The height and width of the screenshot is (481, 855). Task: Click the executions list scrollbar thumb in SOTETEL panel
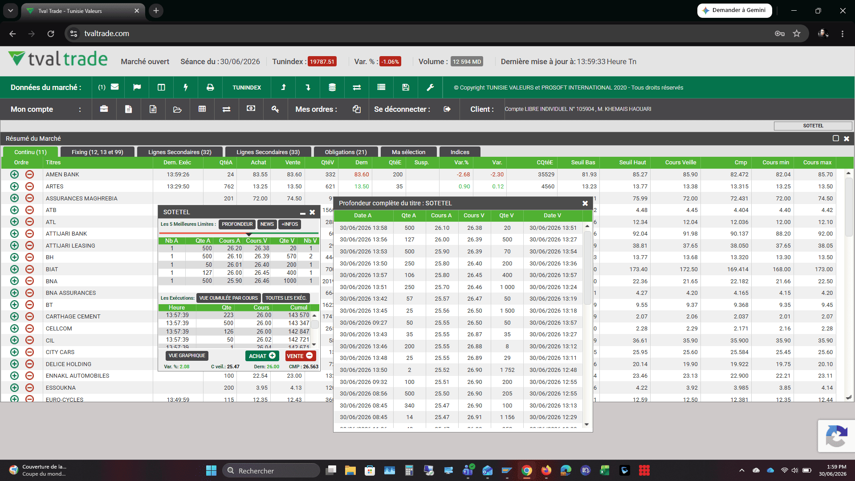[x=314, y=326]
